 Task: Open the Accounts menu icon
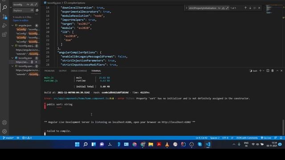(x=4, y=123)
